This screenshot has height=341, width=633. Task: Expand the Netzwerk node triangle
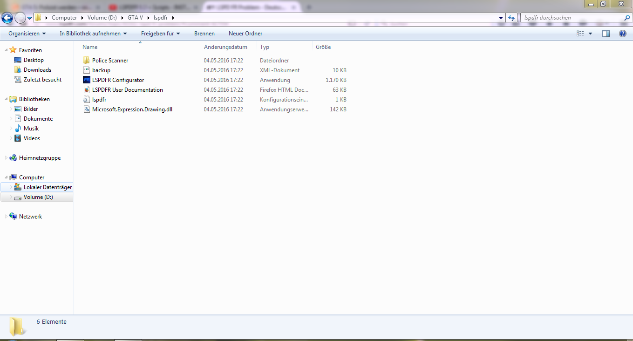pyautogui.click(x=6, y=217)
